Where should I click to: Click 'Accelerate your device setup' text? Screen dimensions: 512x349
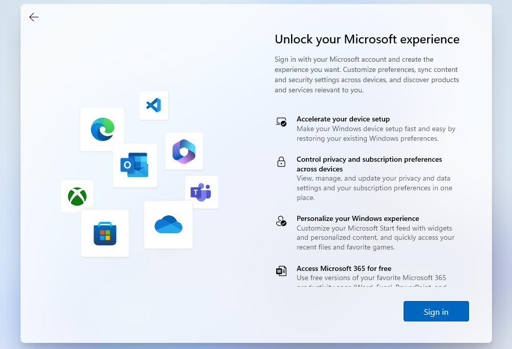tap(343, 119)
